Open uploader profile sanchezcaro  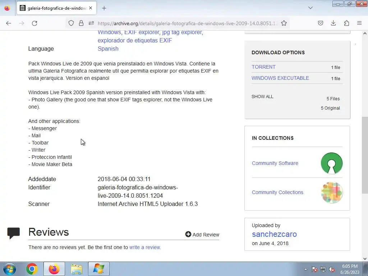point(274,234)
